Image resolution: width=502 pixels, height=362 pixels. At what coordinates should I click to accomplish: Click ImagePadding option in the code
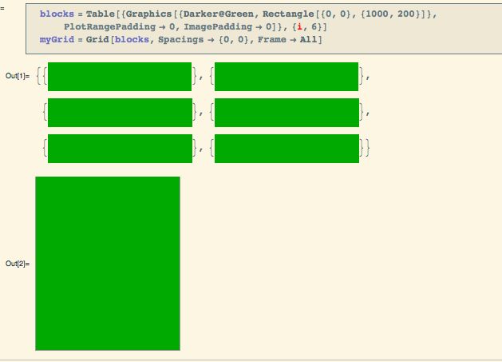(x=218, y=26)
